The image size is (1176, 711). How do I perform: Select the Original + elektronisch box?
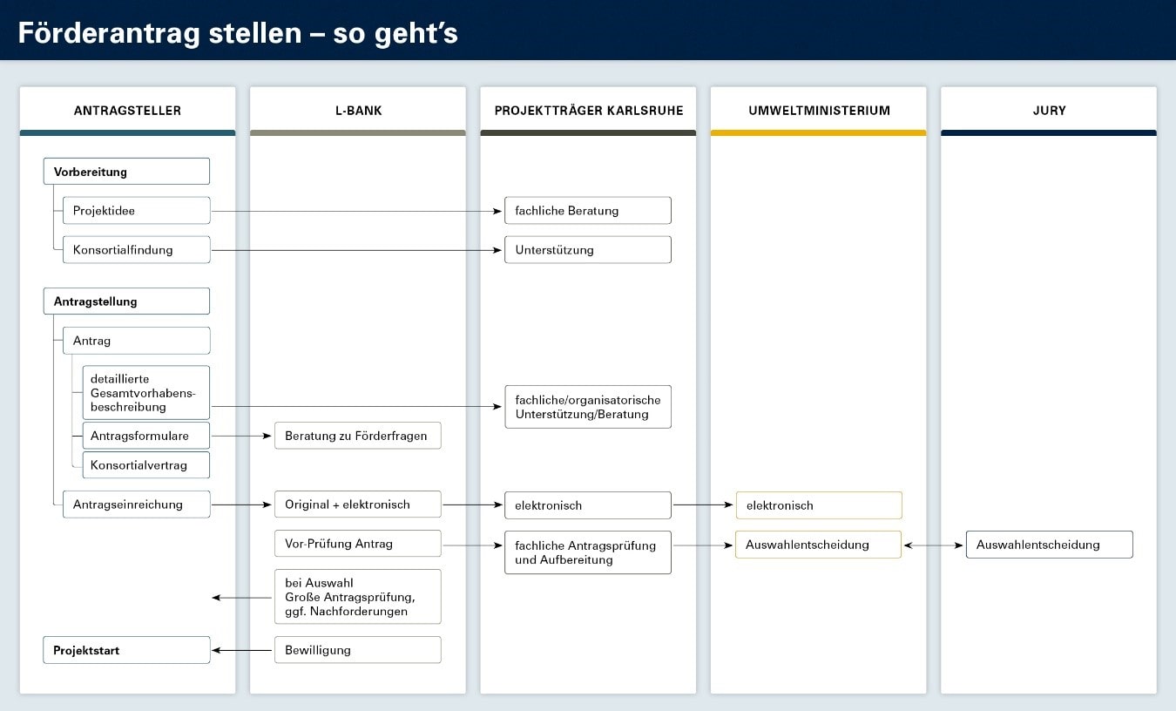click(357, 504)
